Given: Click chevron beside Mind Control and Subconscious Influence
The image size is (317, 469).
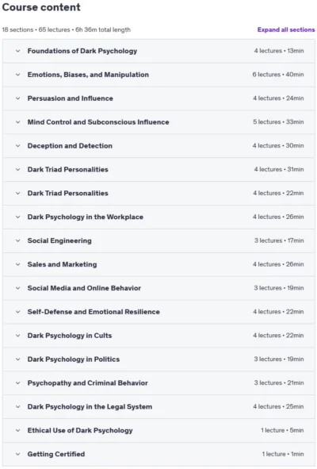Looking at the screenshot, I should click(x=18, y=122).
